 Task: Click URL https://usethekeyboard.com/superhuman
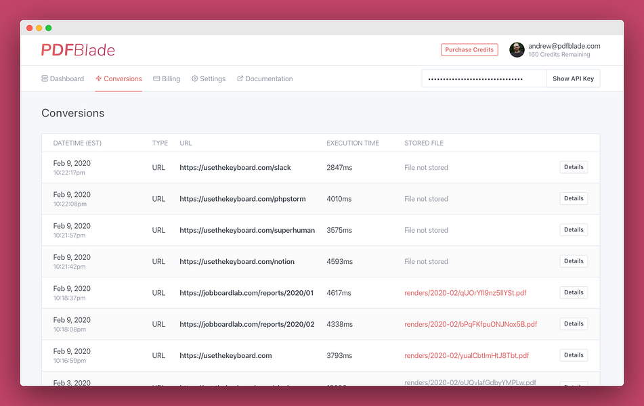tap(247, 230)
